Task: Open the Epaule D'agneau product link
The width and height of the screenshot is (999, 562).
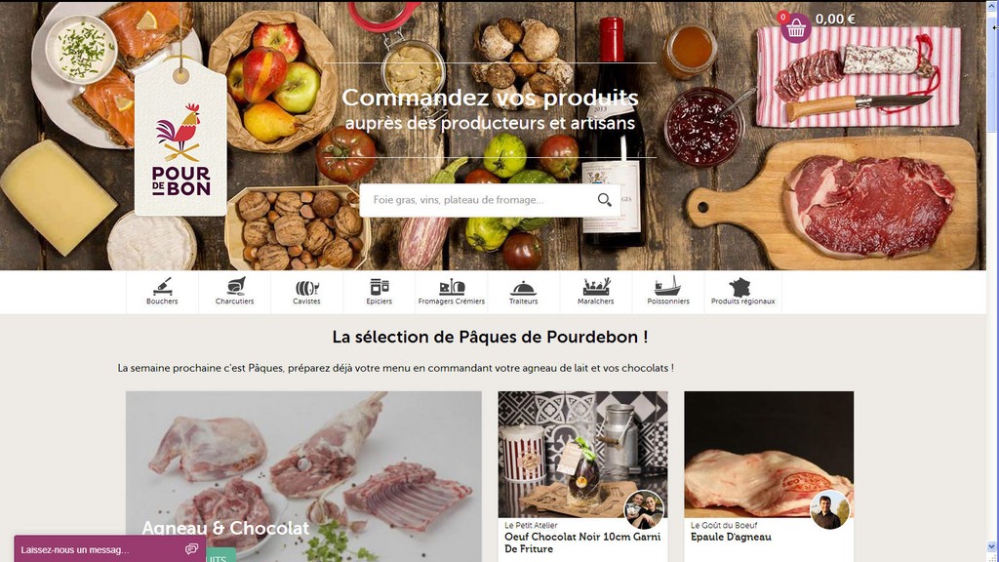Action: click(x=731, y=538)
